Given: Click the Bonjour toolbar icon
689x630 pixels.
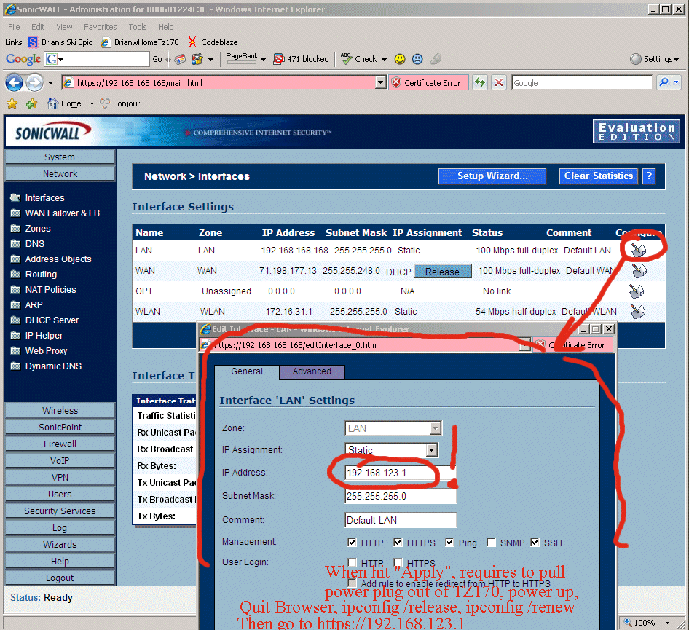Looking at the screenshot, I should [x=105, y=103].
